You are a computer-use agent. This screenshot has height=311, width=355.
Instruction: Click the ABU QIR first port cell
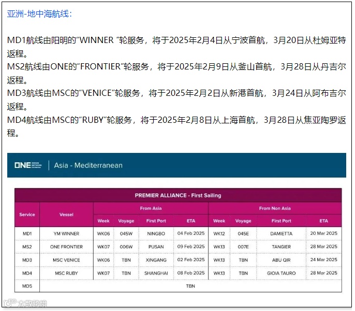[281, 260]
